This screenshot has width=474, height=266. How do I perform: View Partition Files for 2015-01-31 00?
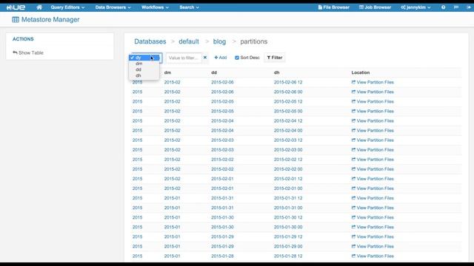pyautogui.click(x=373, y=208)
